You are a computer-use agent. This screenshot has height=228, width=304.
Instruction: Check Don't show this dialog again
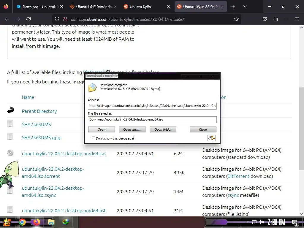[x=94, y=138]
